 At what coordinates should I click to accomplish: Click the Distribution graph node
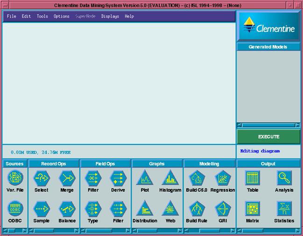coord(145,209)
